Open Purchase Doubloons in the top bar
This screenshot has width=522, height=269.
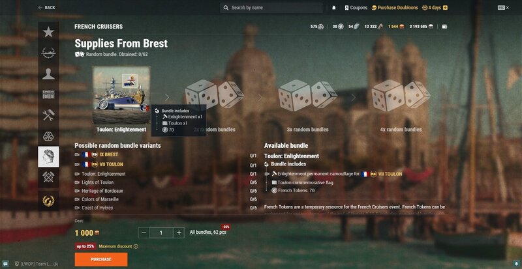point(395,8)
